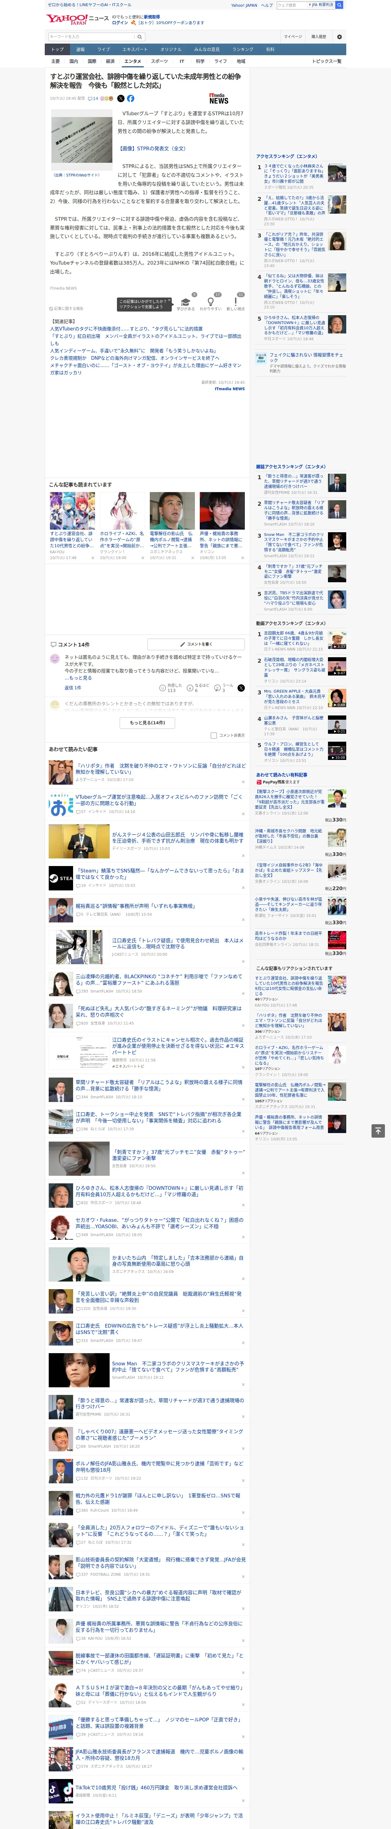Image resolution: width=391 pixels, height=1829 pixels.
Task: React with the わかりやすい lightbulb icon
Action: tap(210, 302)
